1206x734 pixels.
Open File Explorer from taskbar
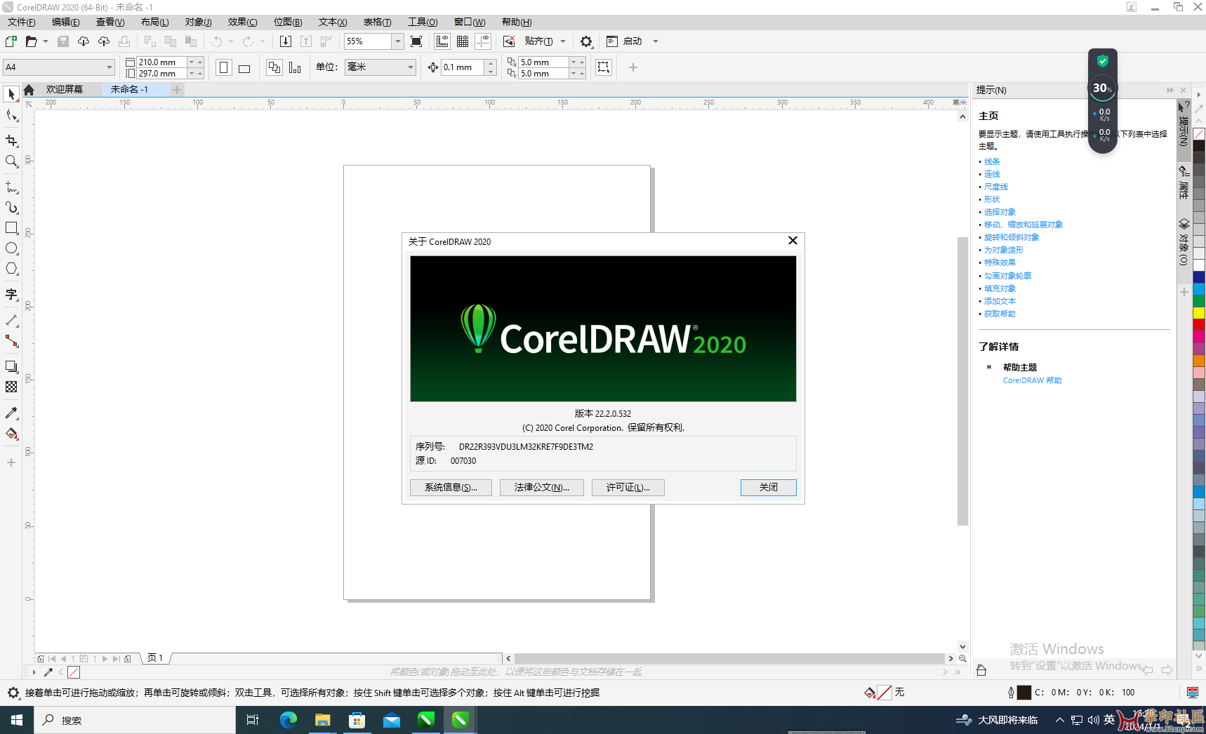(323, 720)
